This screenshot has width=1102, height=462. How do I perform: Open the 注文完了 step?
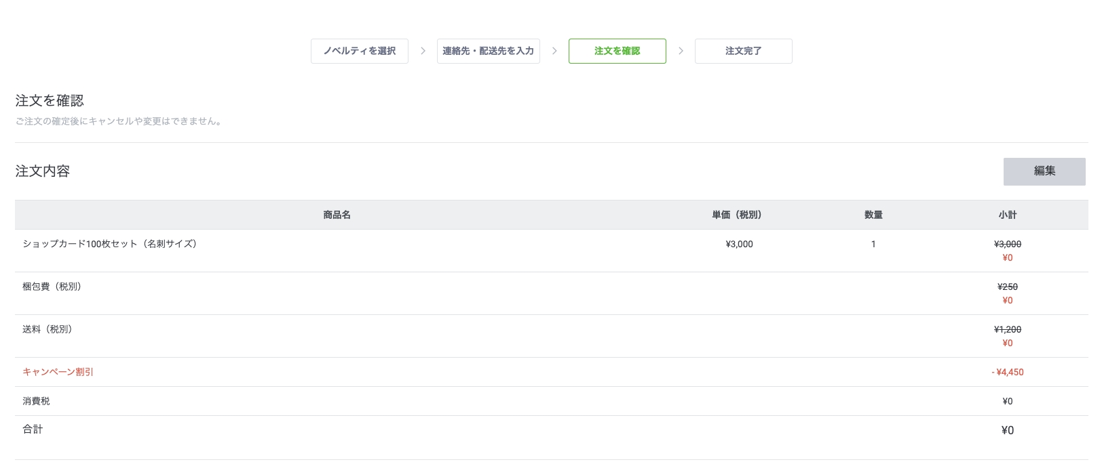pos(743,51)
